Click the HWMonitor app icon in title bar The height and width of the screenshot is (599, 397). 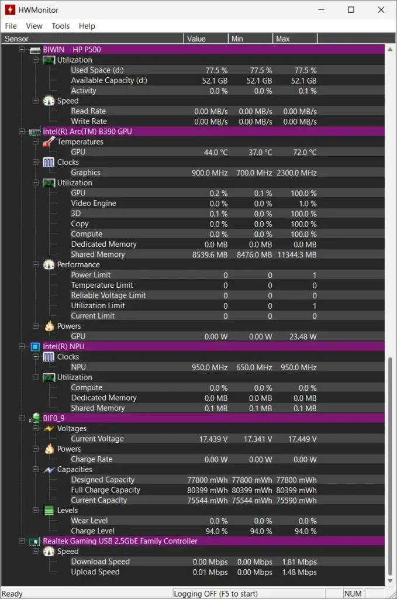pyautogui.click(x=9, y=10)
